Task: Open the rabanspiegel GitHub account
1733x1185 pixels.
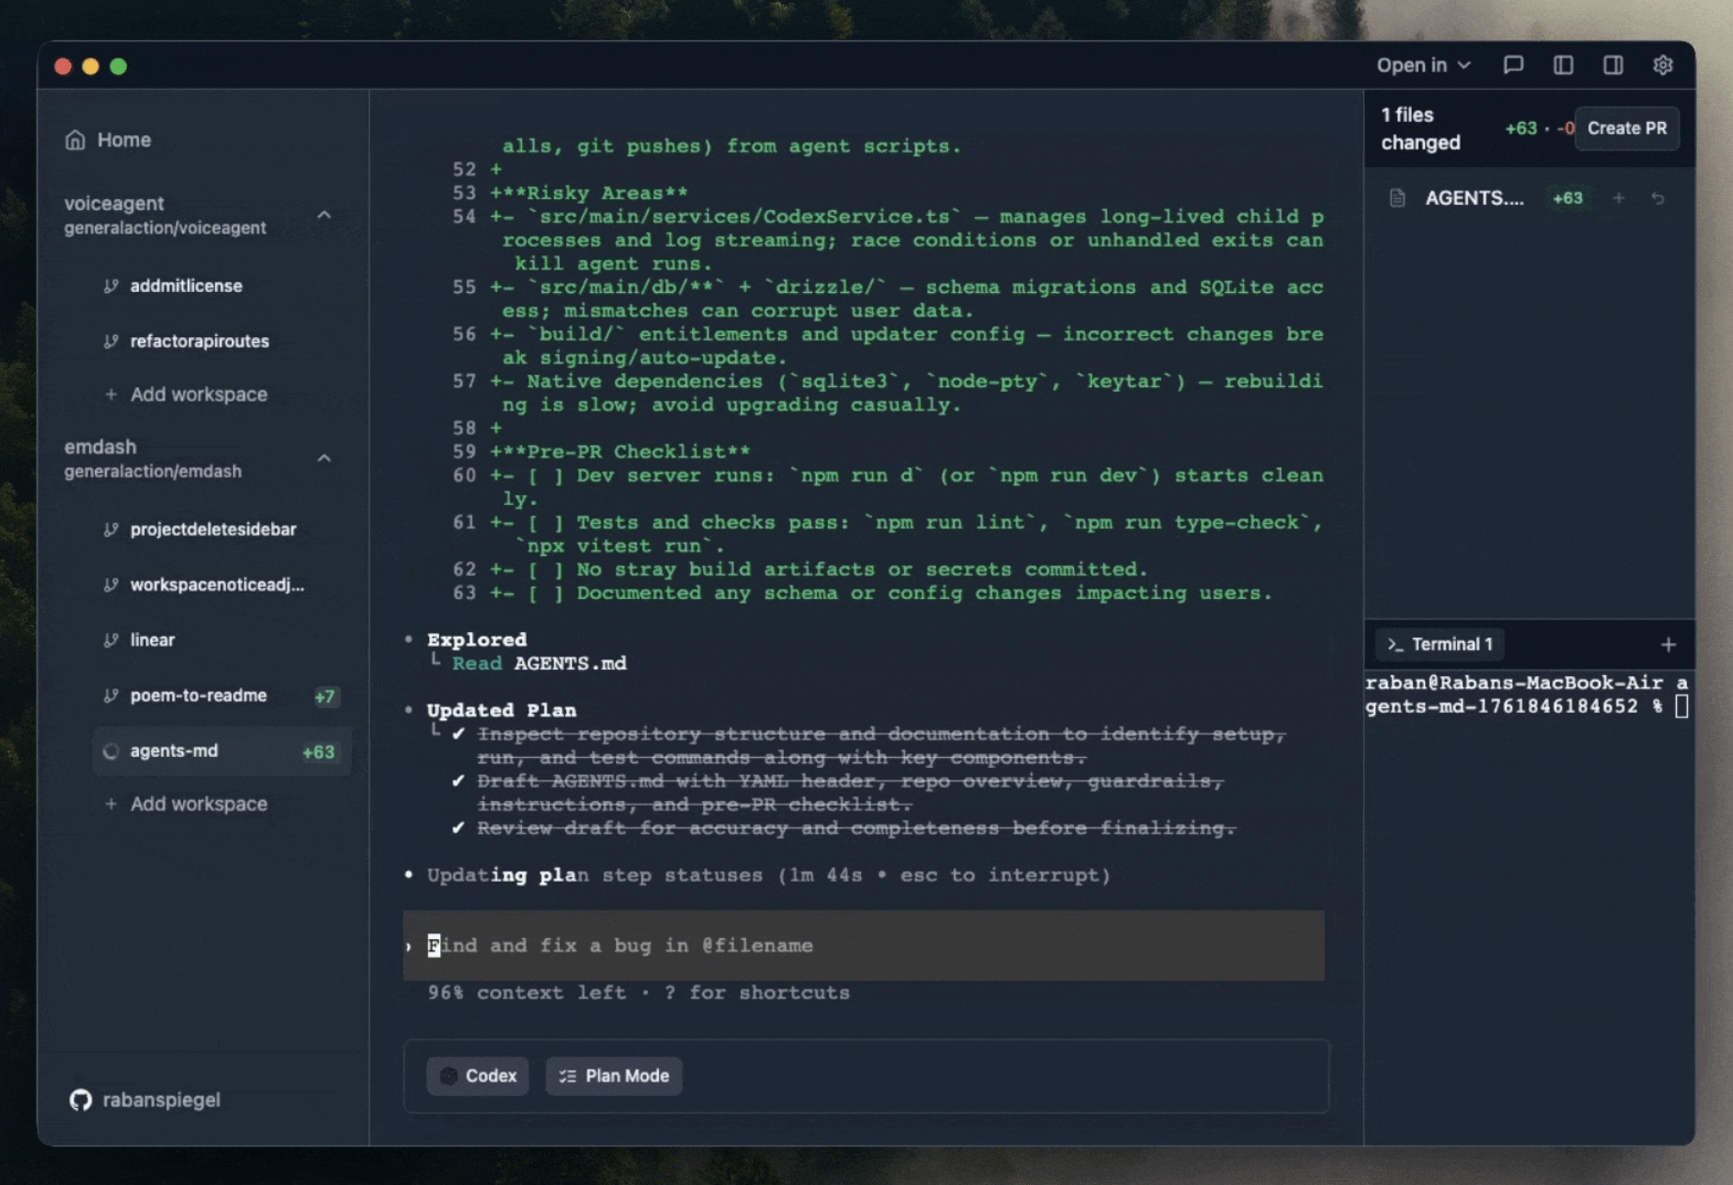Action: (145, 1100)
